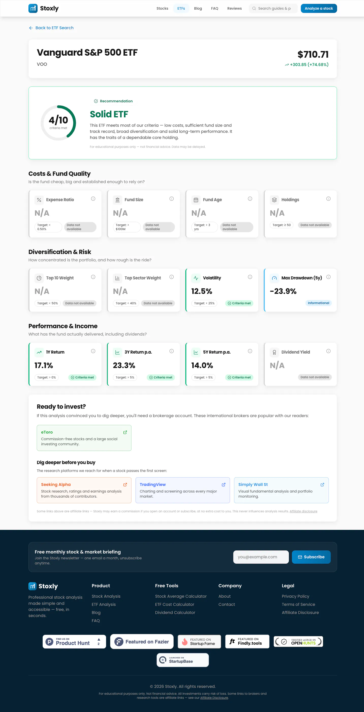Click the Recommendation check badge icon
The image size is (364, 712).
[x=96, y=101]
